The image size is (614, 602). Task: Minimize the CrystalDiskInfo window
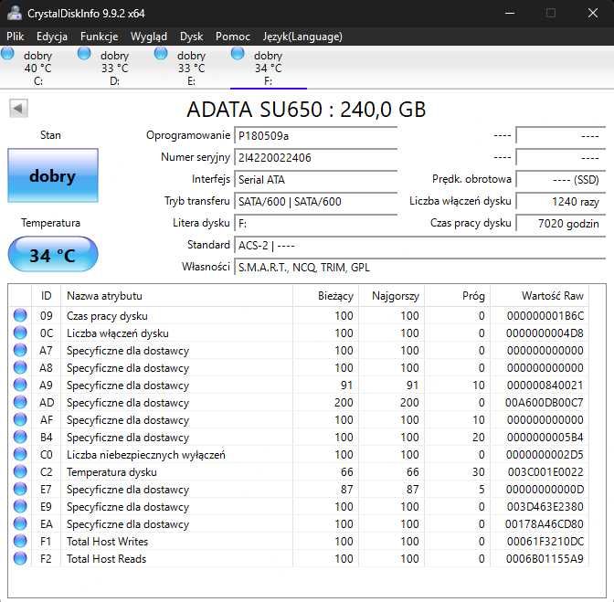click(510, 13)
